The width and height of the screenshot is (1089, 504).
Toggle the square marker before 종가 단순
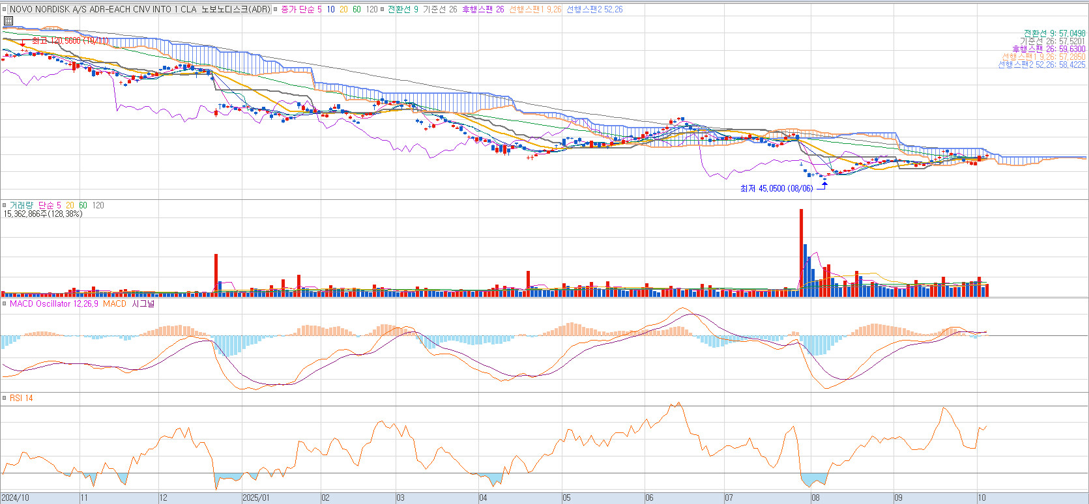click(x=276, y=10)
